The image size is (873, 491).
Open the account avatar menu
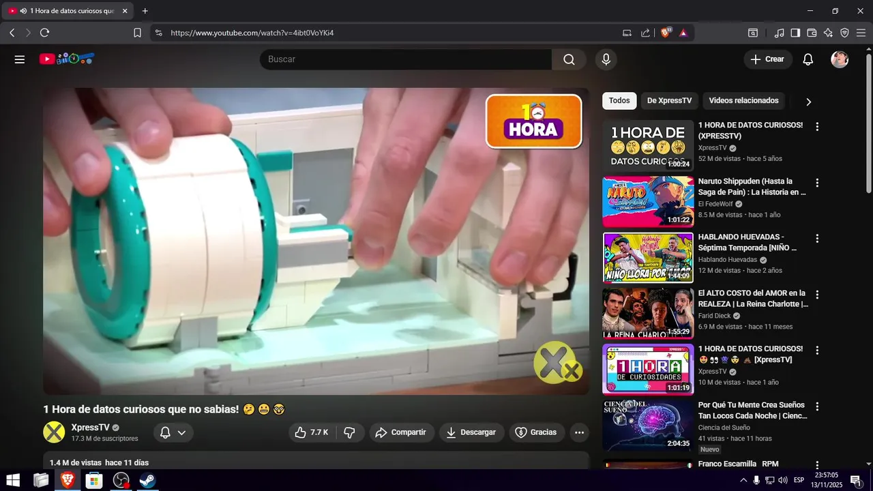840,59
